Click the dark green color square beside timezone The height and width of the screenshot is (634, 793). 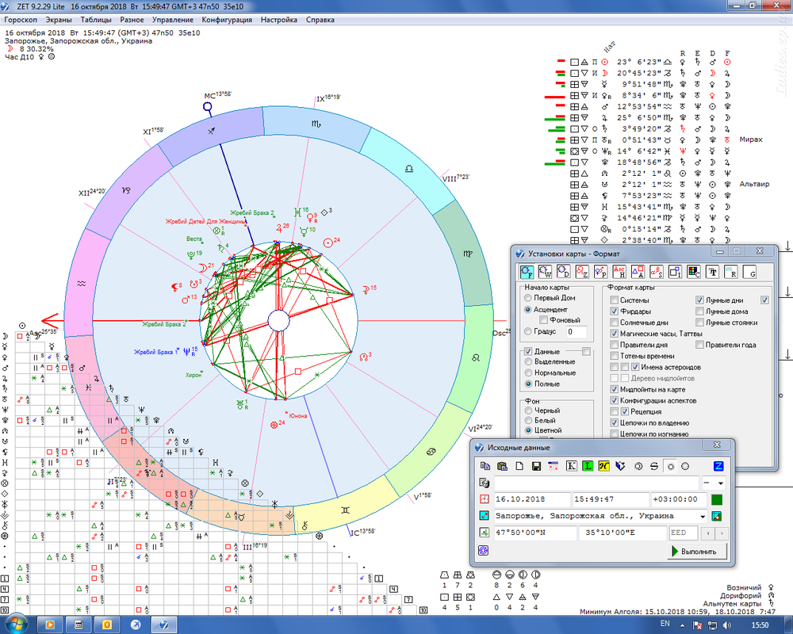[717, 499]
